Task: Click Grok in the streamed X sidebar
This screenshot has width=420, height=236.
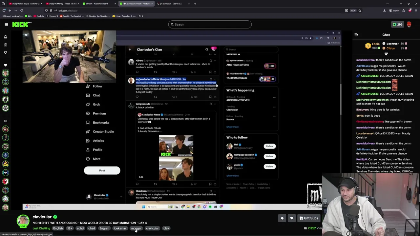Action: [93, 104]
